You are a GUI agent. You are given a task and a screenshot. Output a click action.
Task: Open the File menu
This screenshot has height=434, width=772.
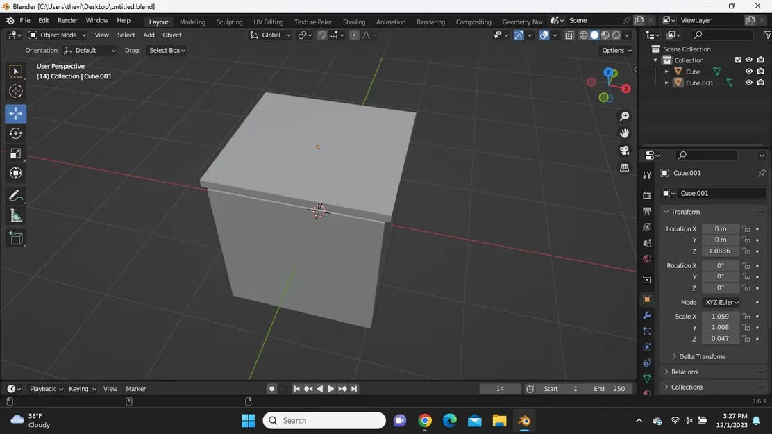[24, 21]
